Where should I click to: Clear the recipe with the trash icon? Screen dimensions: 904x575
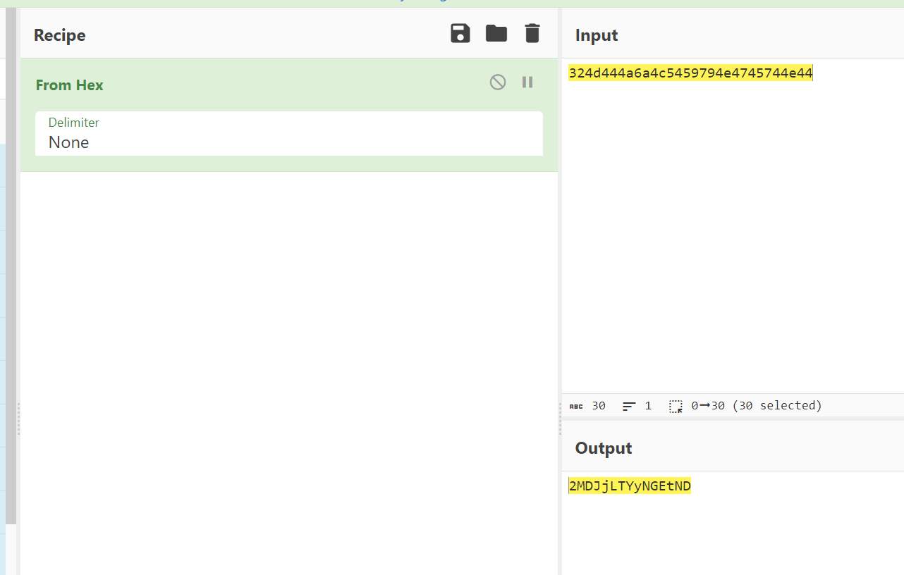532,33
